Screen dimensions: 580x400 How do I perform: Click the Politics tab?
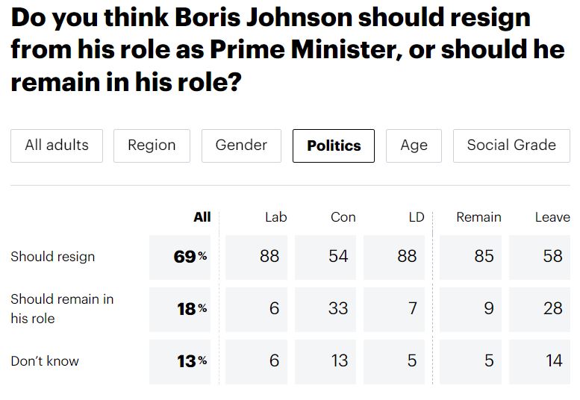334,146
